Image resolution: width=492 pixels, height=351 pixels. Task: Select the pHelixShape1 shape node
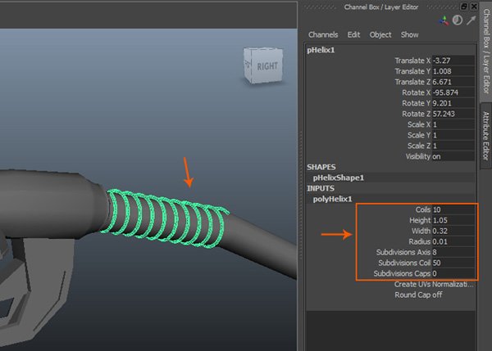338,178
